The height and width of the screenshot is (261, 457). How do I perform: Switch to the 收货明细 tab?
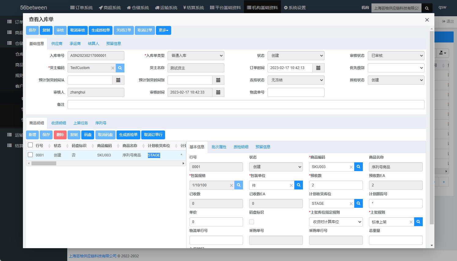tap(58, 123)
